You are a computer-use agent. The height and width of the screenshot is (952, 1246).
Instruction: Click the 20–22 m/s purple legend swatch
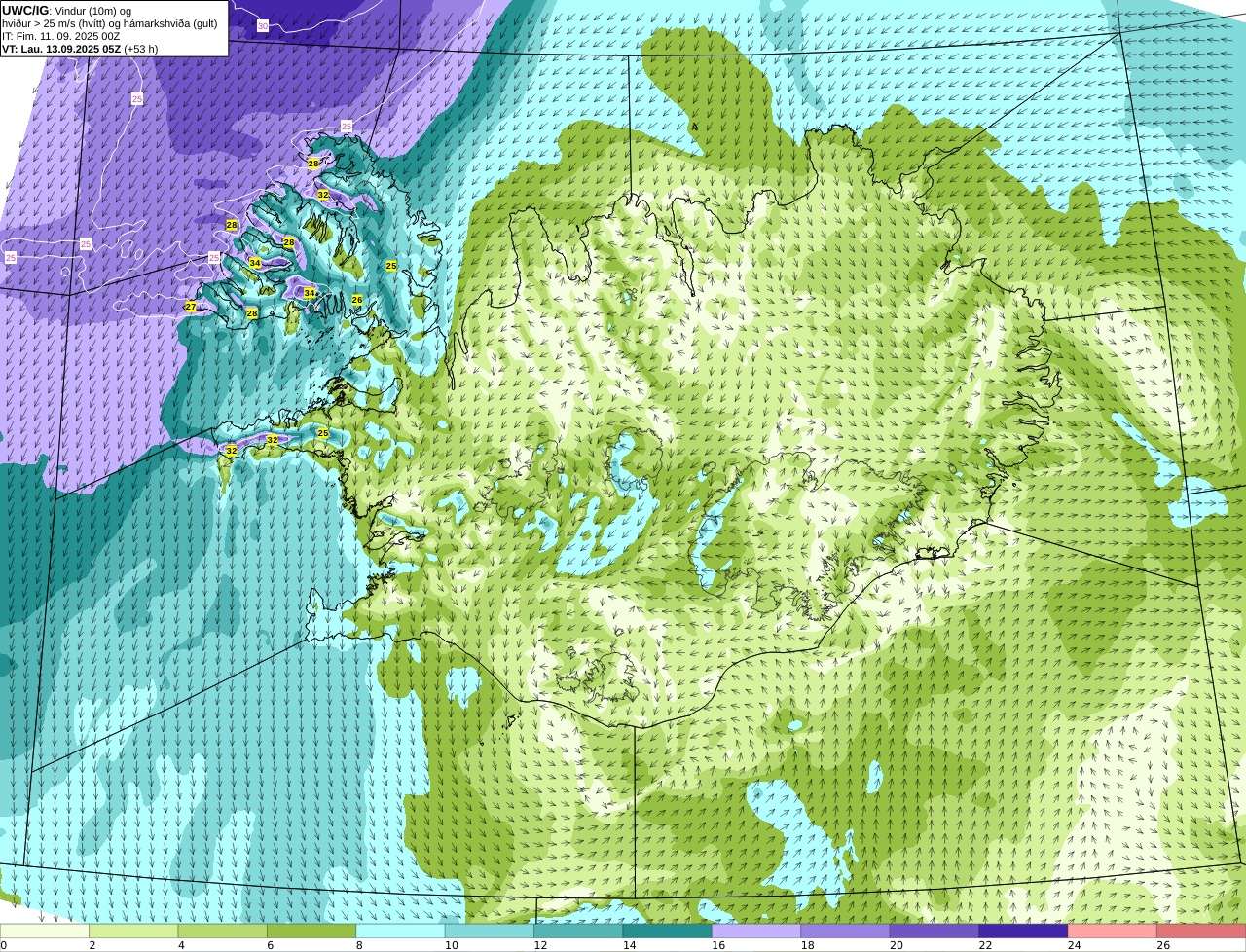[x=934, y=932]
